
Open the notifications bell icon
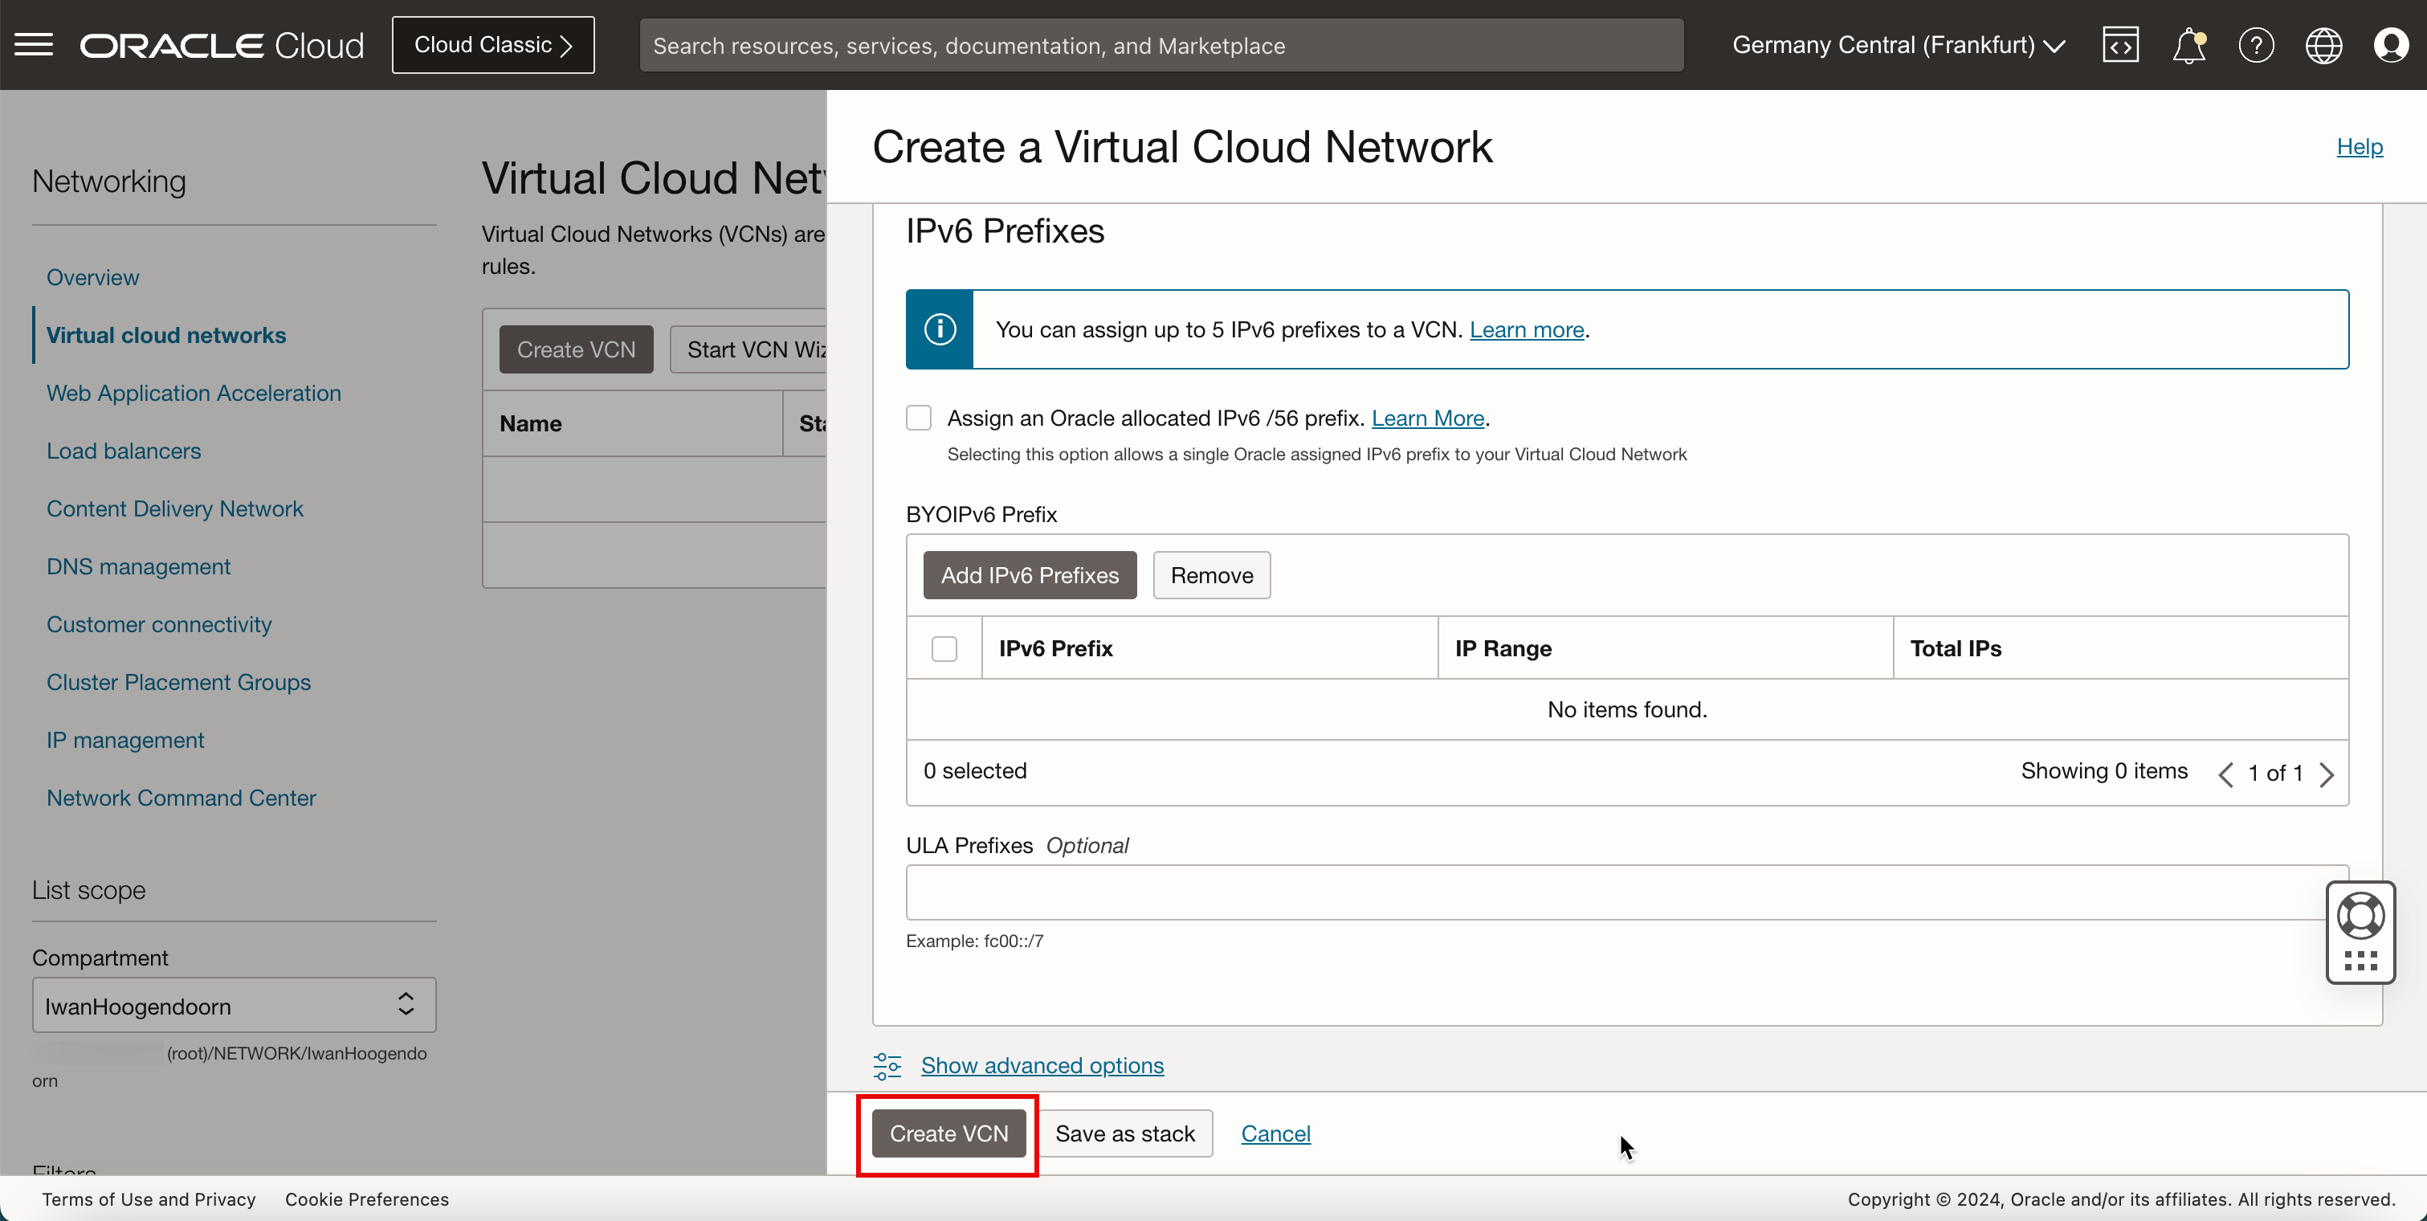point(2187,45)
